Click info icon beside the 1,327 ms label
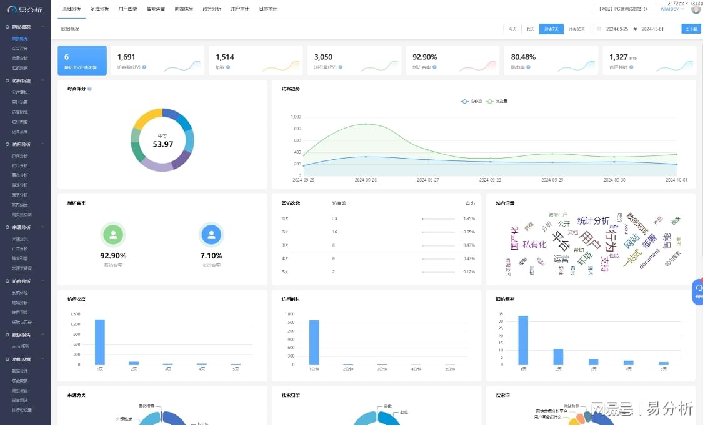This screenshot has width=703, height=425. pos(631,67)
